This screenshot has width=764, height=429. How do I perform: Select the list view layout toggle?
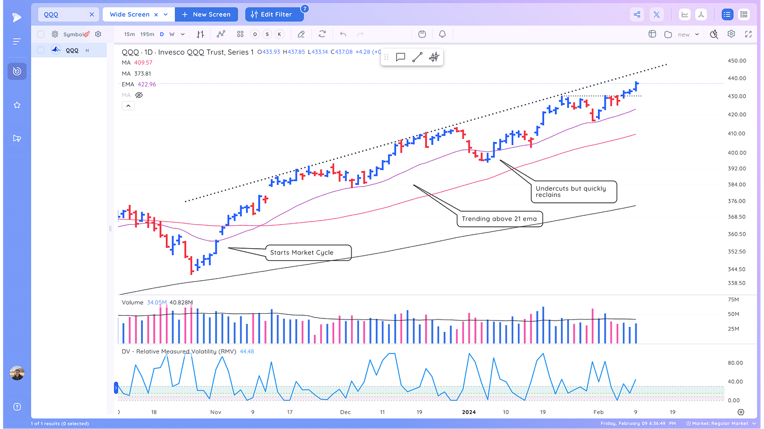[x=727, y=15]
